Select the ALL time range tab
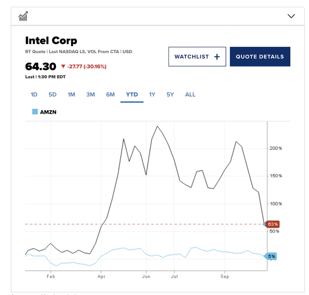This screenshot has height=295, width=309. coord(190,94)
